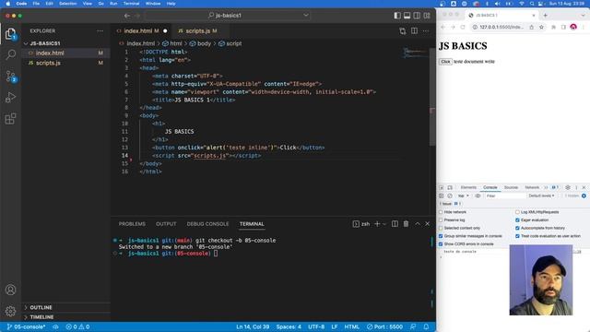The height and width of the screenshot is (332, 590).
Task: Select inspect element tool in DevTools
Action: [442, 187]
